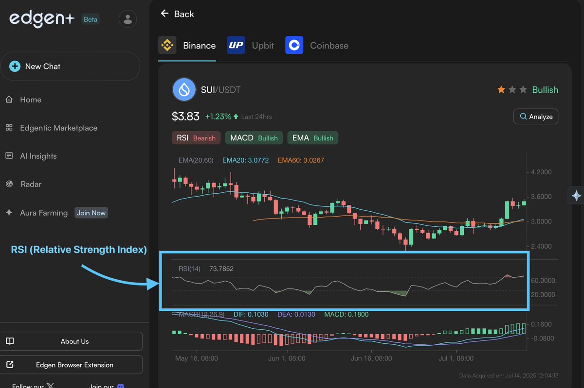
Task: Click the RSI value 73.7852
Action: pos(221,269)
